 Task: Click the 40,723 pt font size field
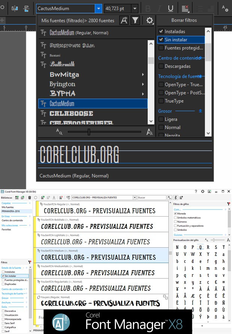118,9
